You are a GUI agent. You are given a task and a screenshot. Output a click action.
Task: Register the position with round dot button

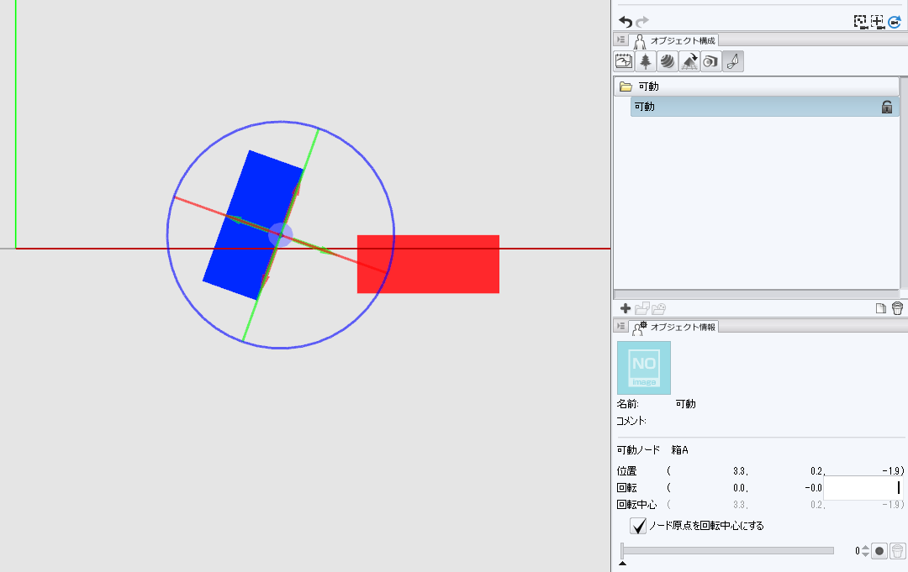879,551
